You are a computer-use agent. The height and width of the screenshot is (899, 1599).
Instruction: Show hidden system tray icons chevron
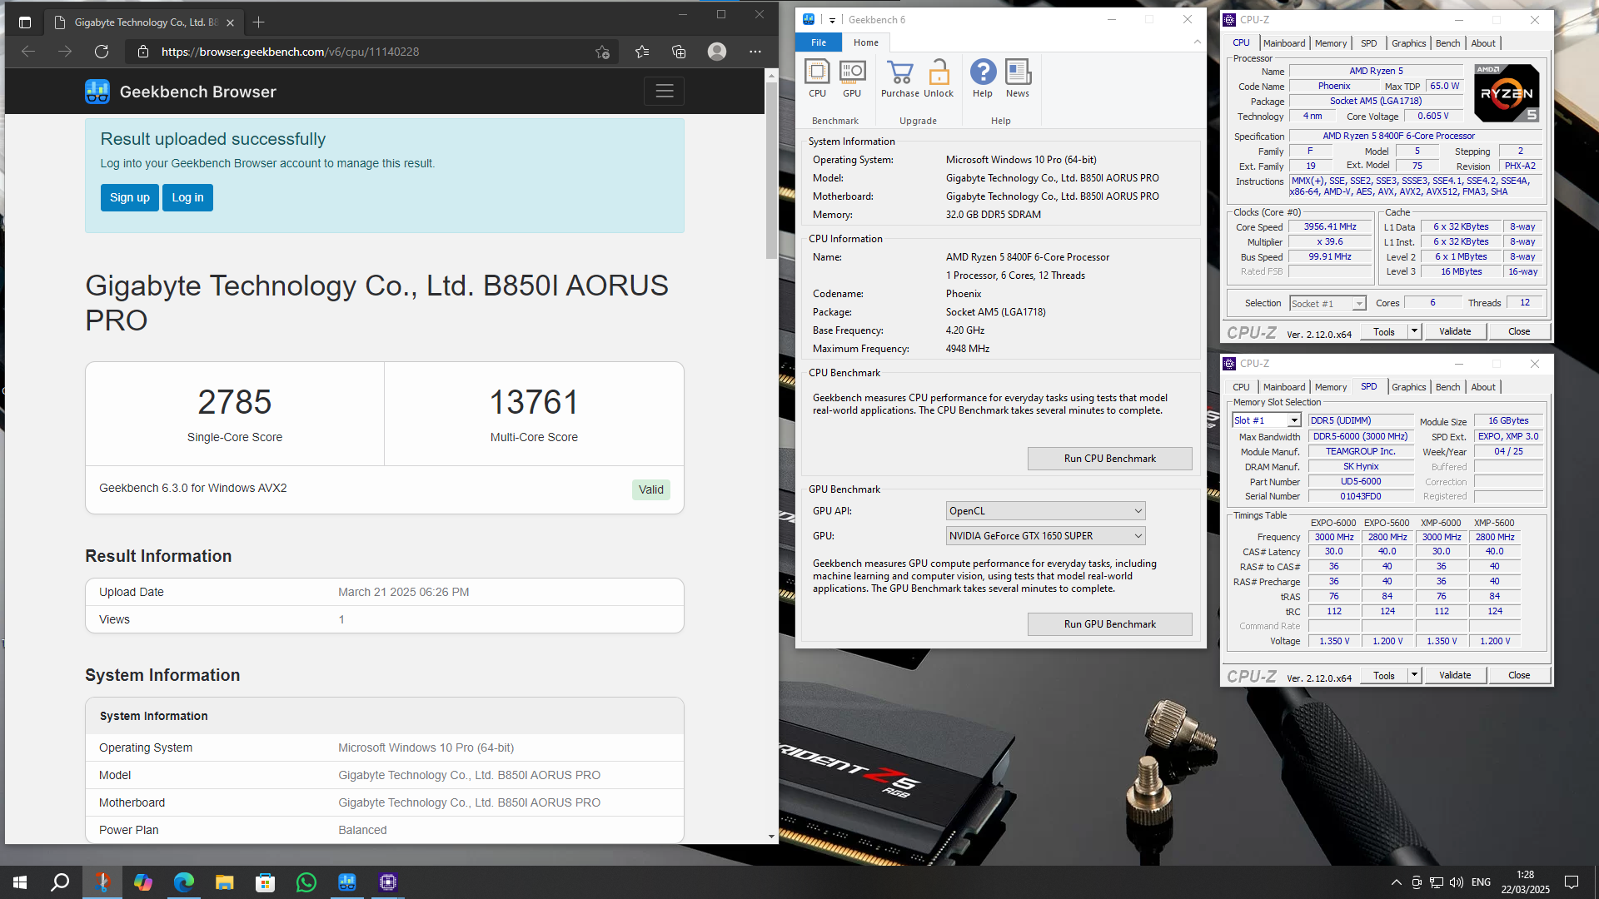(1396, 882)
